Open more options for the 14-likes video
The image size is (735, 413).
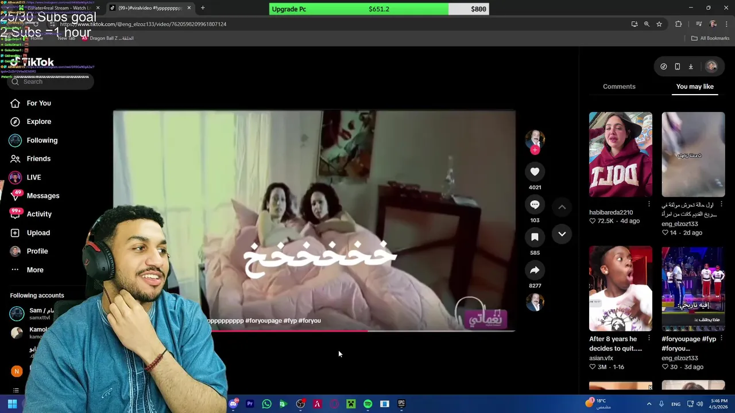tap(721, 205)
